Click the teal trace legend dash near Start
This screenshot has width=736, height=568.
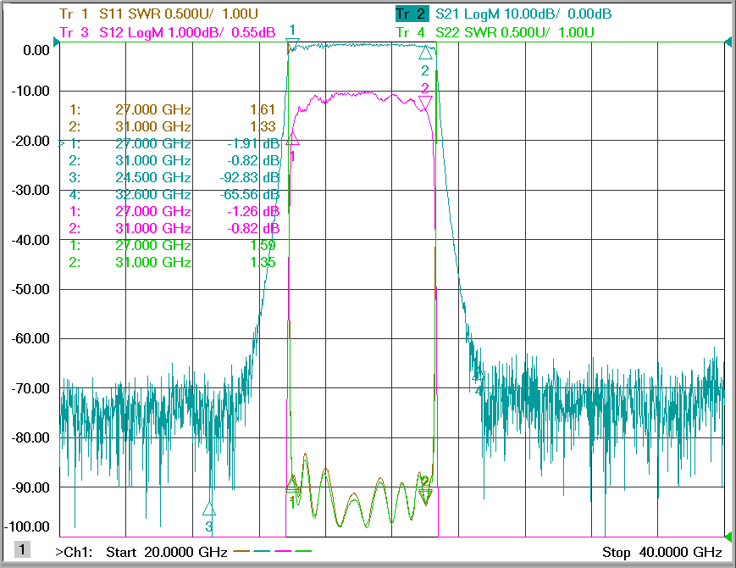coord(262,550)
